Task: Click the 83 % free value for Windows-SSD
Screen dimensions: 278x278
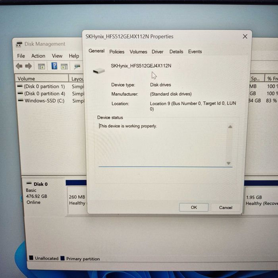Action: [271, 100]
